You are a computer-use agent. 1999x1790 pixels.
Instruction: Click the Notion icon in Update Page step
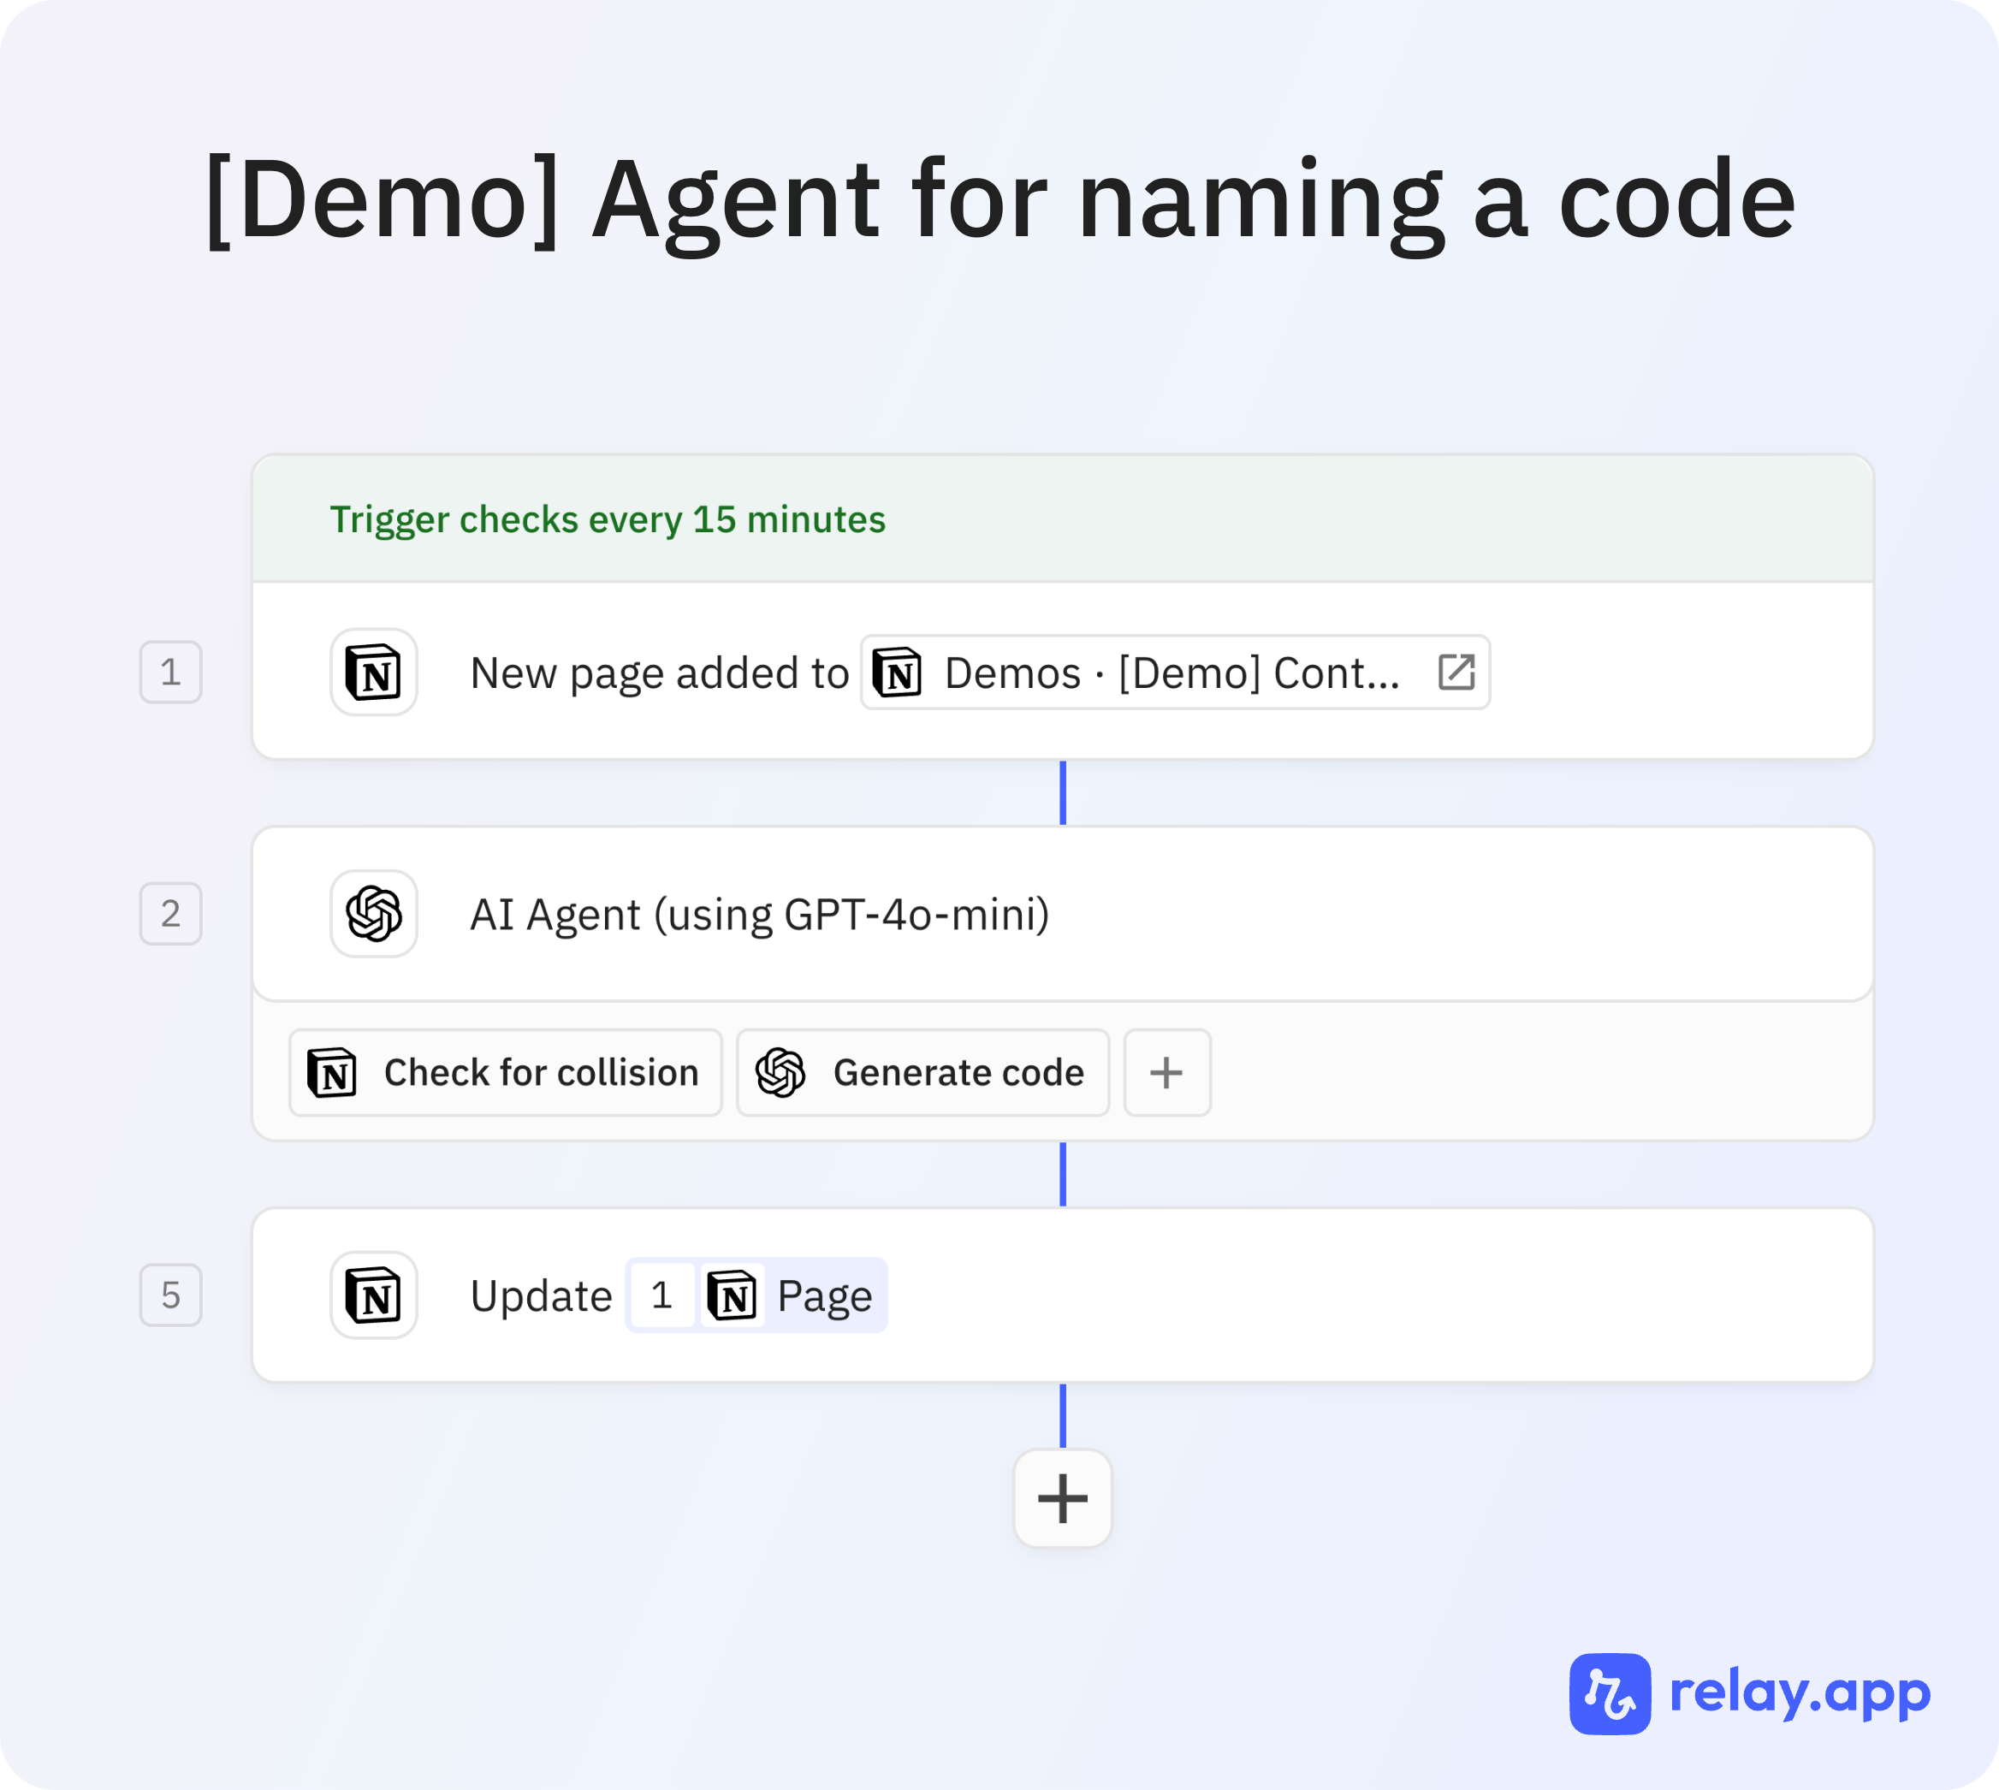(x=374, y=1295)
